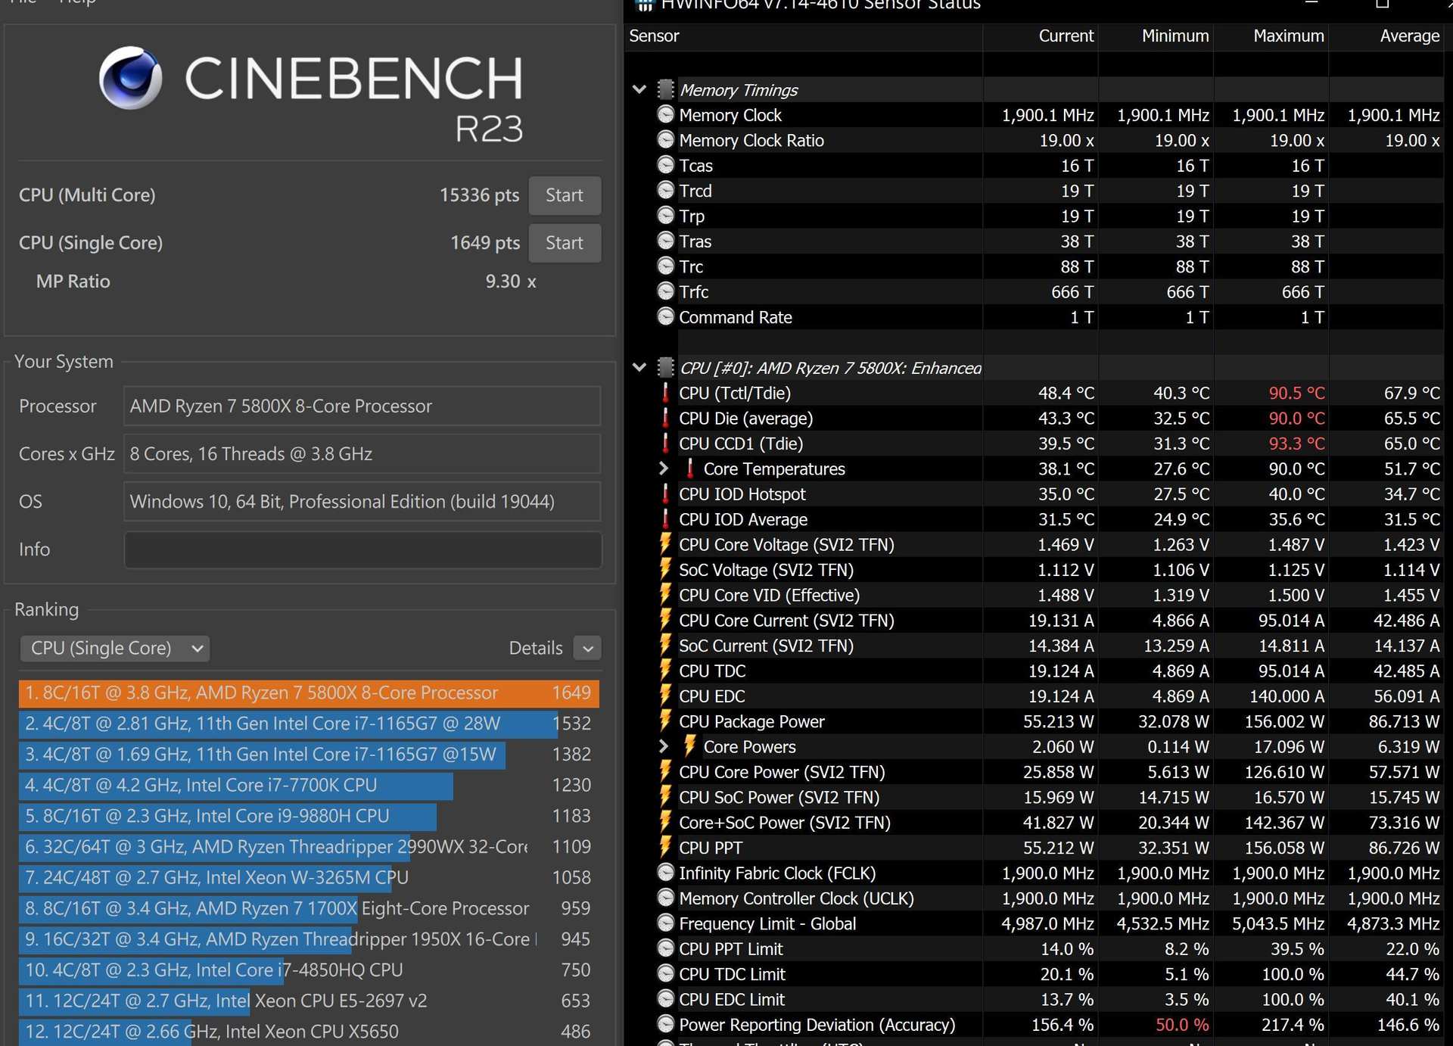Click the CPU IOD Hotspot thermometer icon
1453x1046 pixels.
[x=665, y=494]
